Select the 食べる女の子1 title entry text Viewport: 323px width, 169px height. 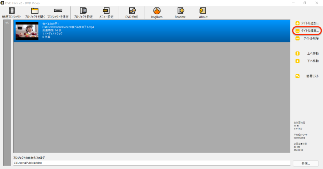point(51,24)
